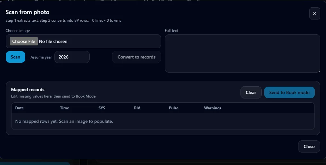Focus the Assume year input field
The width and height of the screenshot is (326, 165).
click(72, 57)
